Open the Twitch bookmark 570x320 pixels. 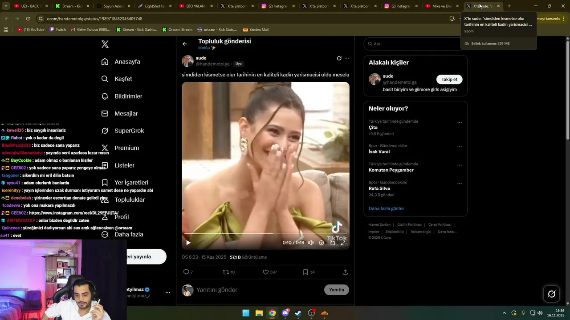[x=58, y=30]
